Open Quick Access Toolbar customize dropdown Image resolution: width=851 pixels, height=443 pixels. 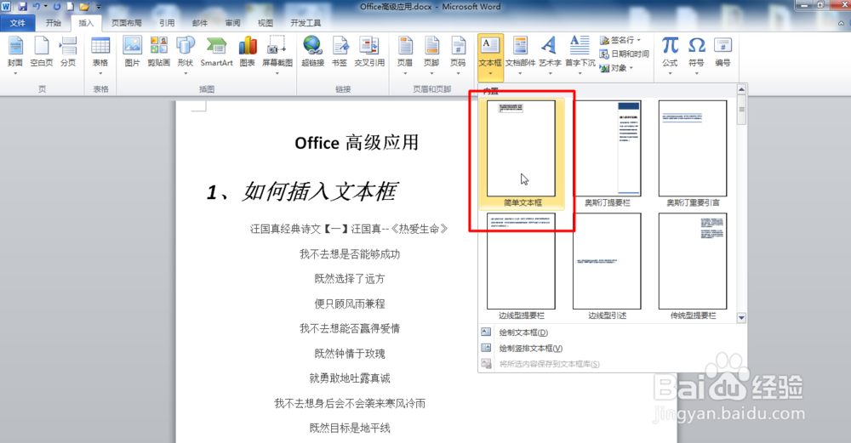click(x=98, y=7)
